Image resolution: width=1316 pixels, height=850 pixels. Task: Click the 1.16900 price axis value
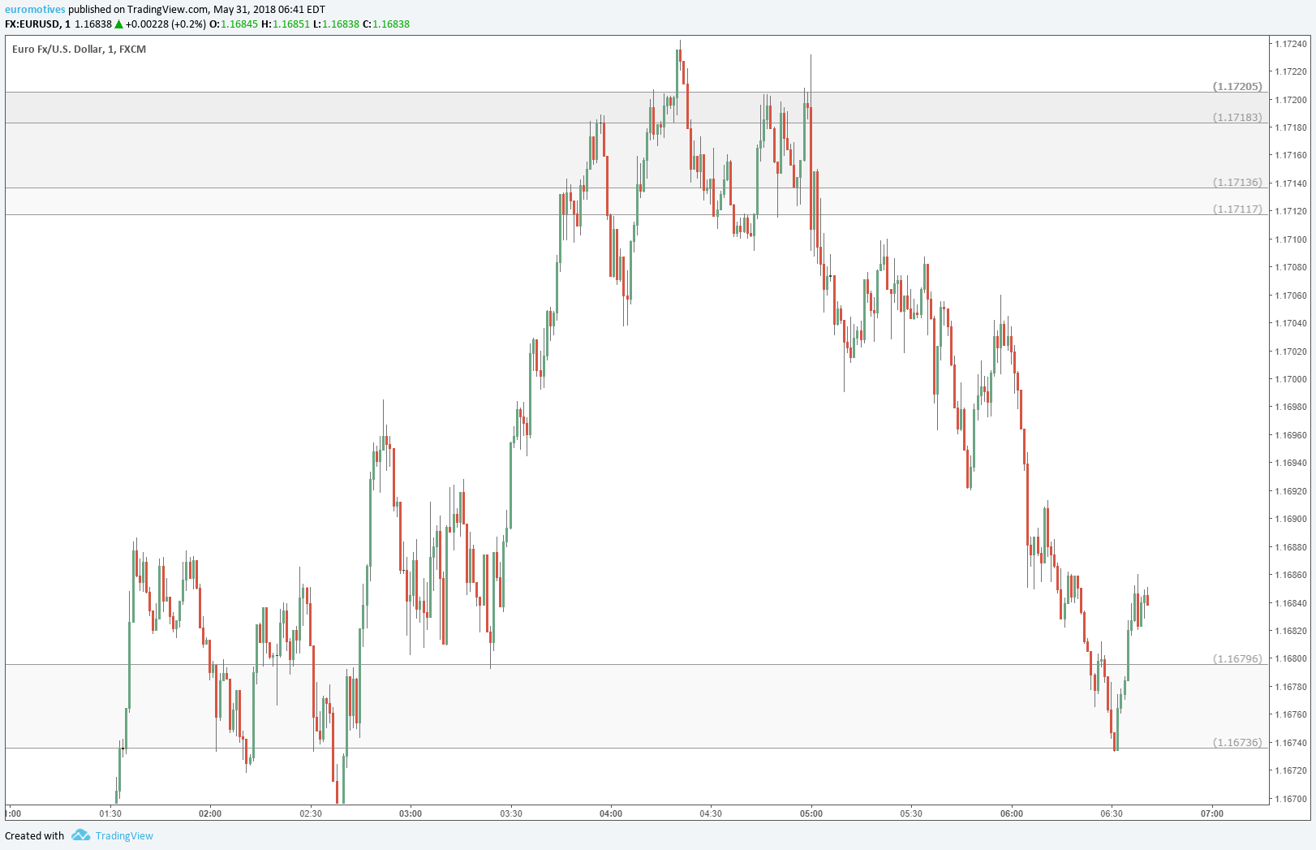click(1291, 519)
